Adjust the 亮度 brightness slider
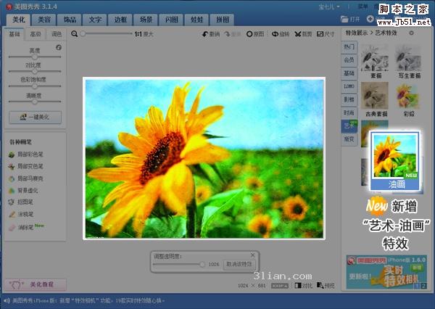Viewport: 435px width, 309px height. [x=35, y=57]
